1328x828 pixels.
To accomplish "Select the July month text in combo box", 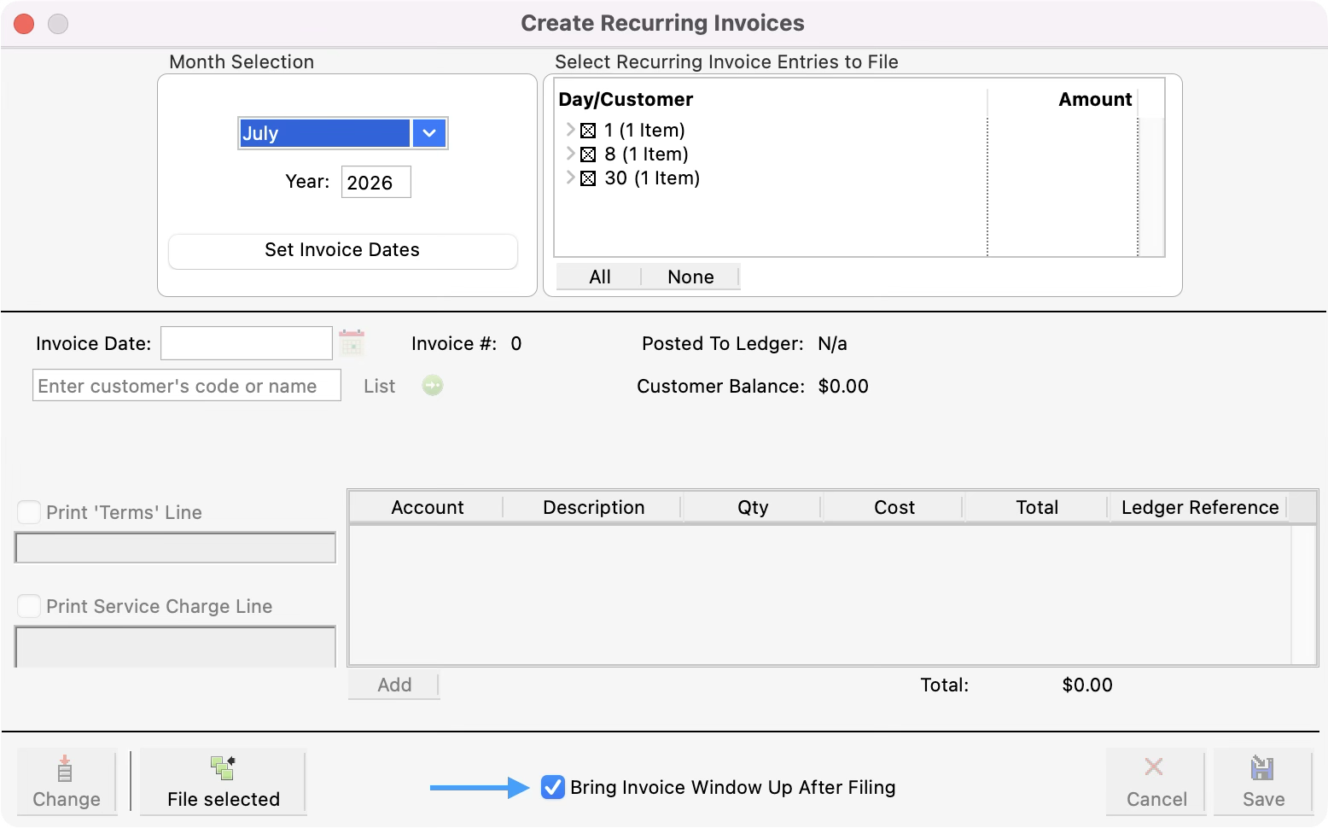I will [324, 133].
